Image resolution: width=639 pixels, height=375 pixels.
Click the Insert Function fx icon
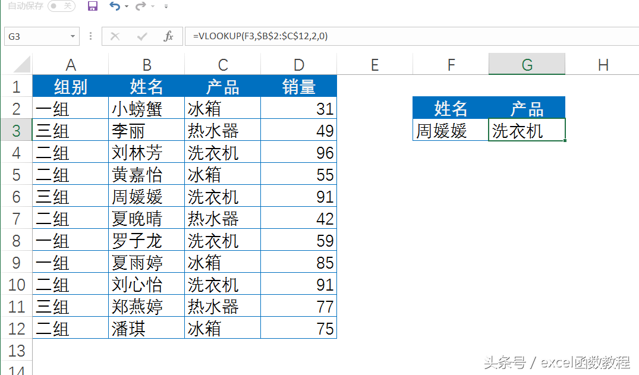click(x=168, y=36)
